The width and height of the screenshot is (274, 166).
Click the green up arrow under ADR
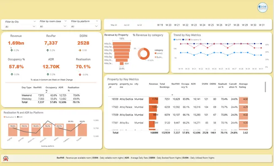pyautogui.click(x=48, y=75)
